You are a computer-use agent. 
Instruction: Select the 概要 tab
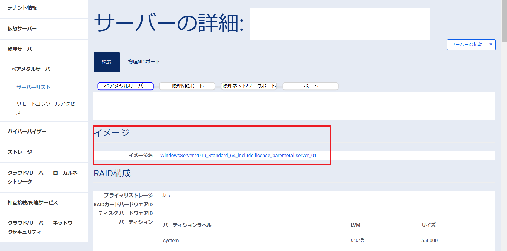click(106, 61)
